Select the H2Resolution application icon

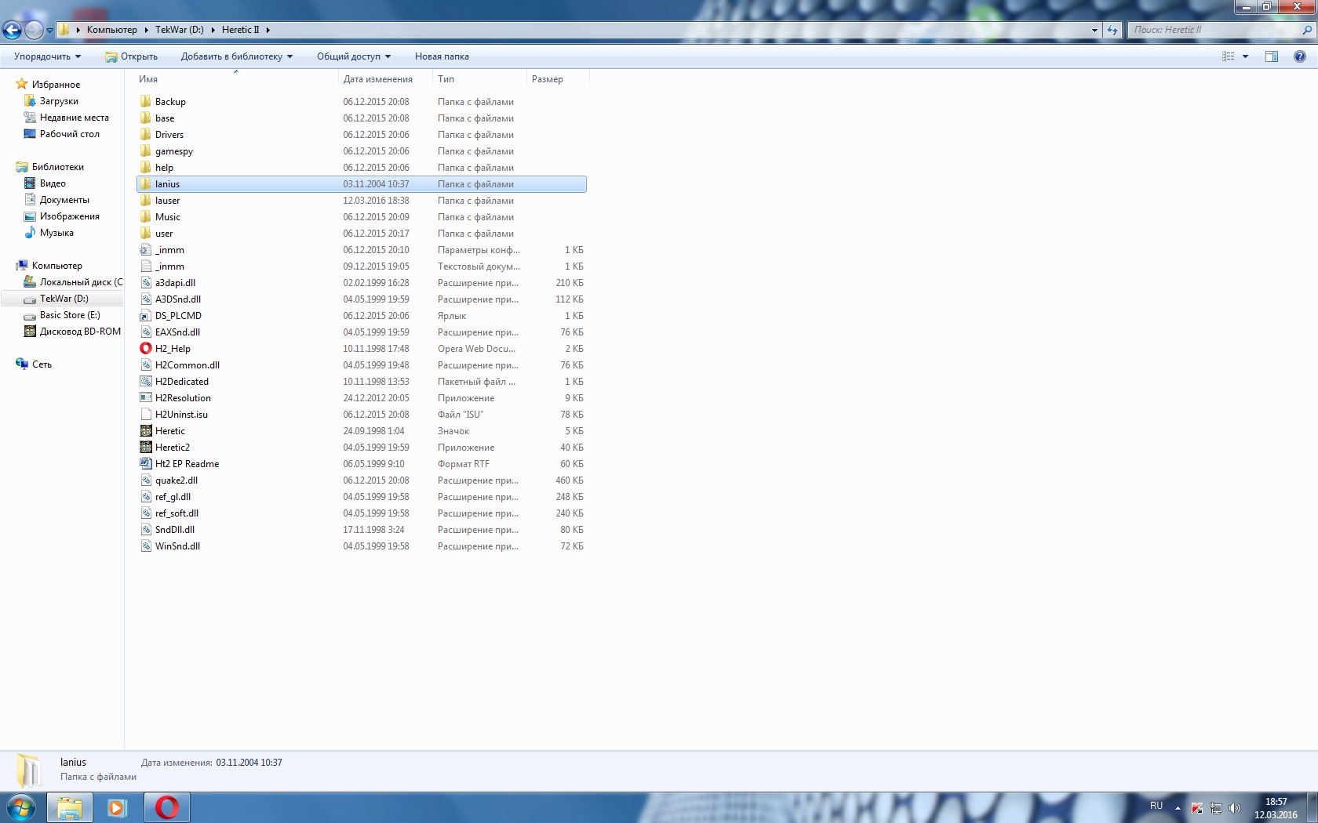pos(146,398)
